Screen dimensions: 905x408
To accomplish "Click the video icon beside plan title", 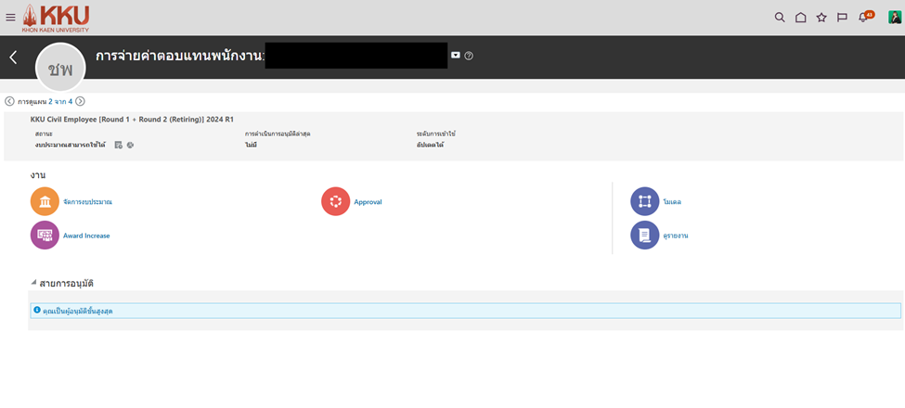I will (456, 56).
